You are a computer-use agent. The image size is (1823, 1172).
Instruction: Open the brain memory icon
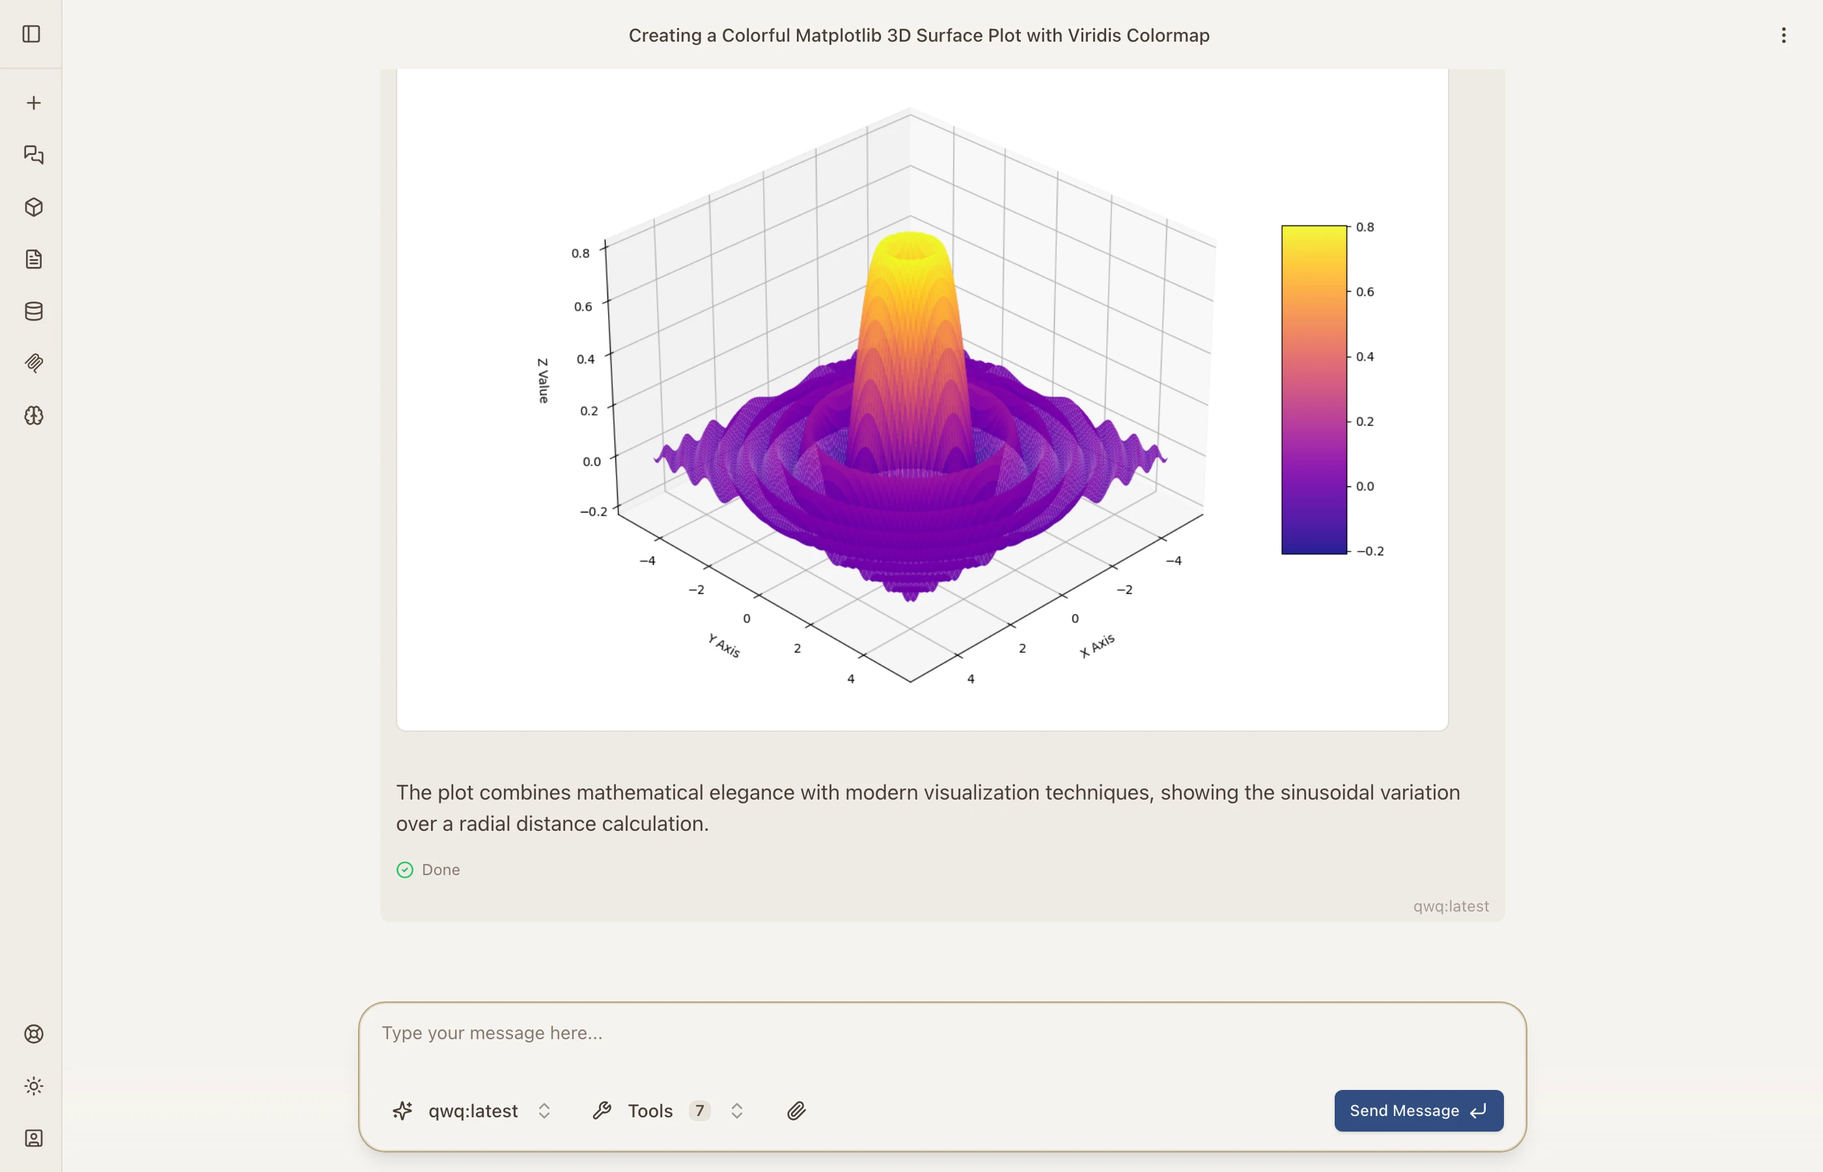click(33, 415)
